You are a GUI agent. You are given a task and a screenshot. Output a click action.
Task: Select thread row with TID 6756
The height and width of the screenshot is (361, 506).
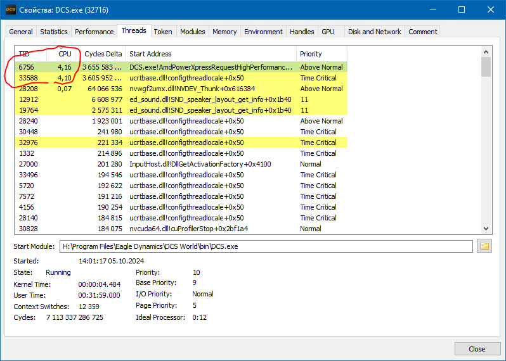pos(181,67)
